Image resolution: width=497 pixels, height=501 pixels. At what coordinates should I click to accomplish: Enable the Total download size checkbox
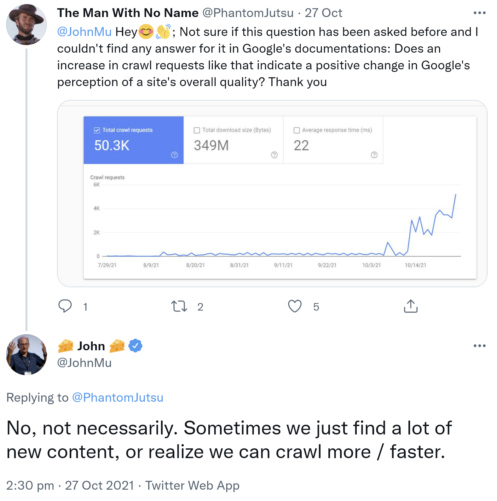click(197, 130)
